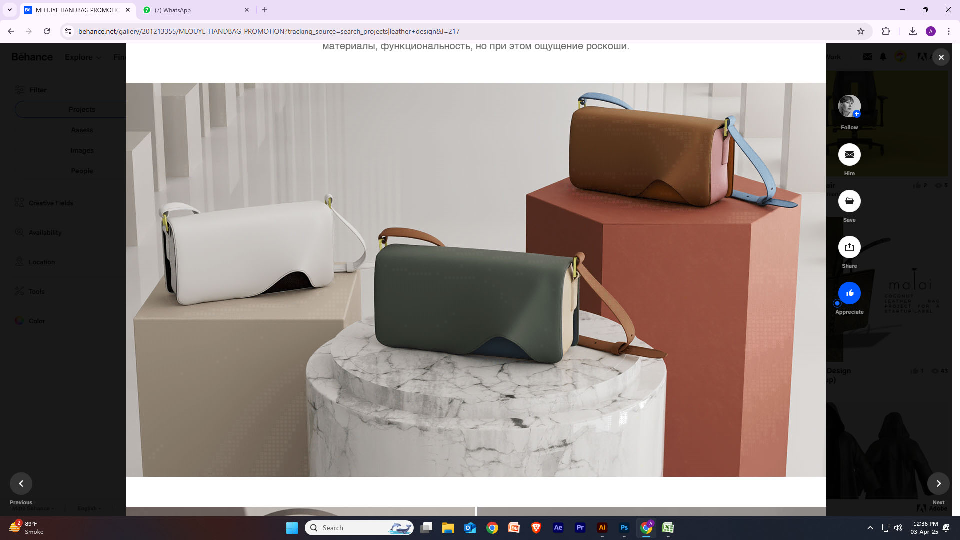Go to Next project arrow
The image size is (960, 540).
point(938,483)
